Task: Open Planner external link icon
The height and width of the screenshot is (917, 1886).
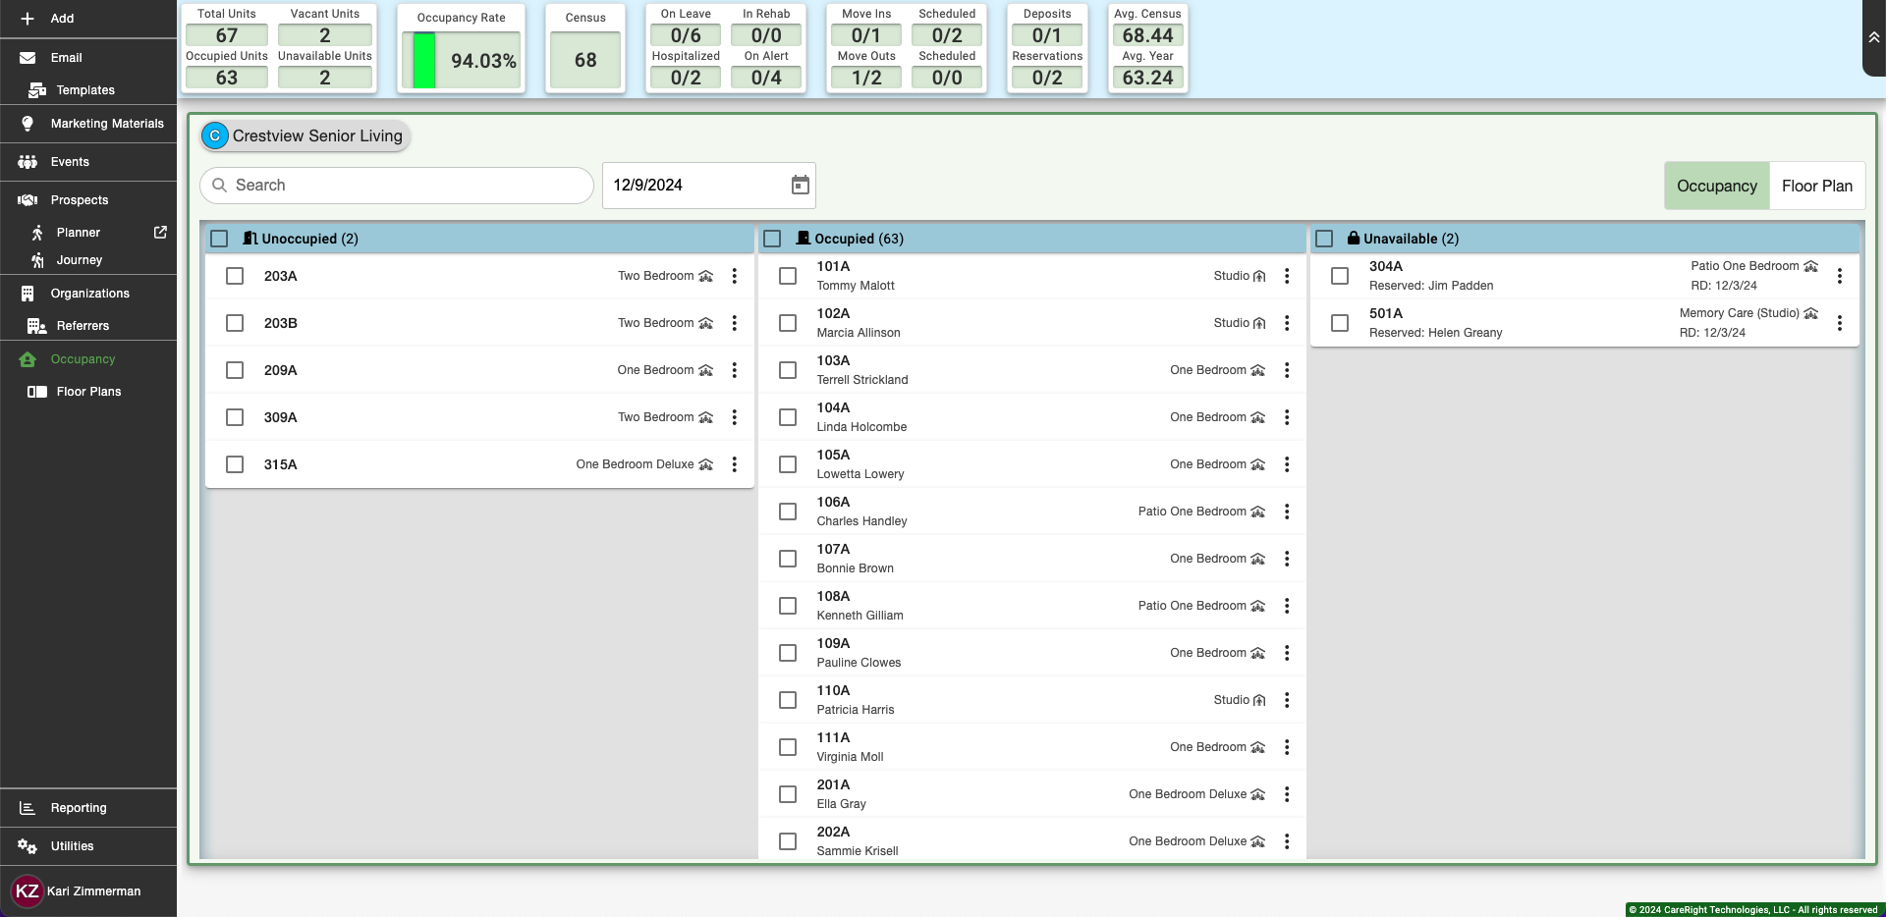Action: coord(160,233)
